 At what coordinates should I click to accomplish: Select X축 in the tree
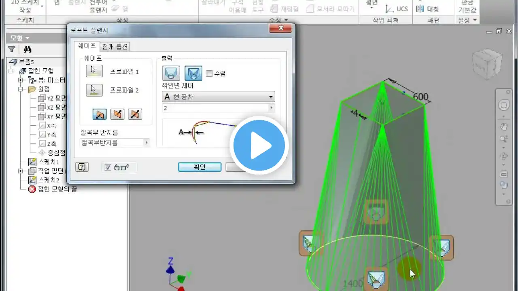pos(47,125)
